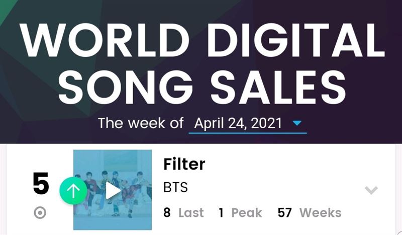Click the BTS album cover thumbnail
Image resolution: width=402 pixels, height=235 pixels.
click(113, 190)
